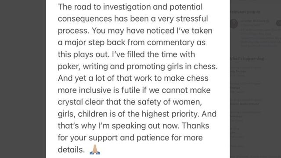Click the dark backdrop left of the image
Screen dimensions: 281x158
tap(23, 79)
